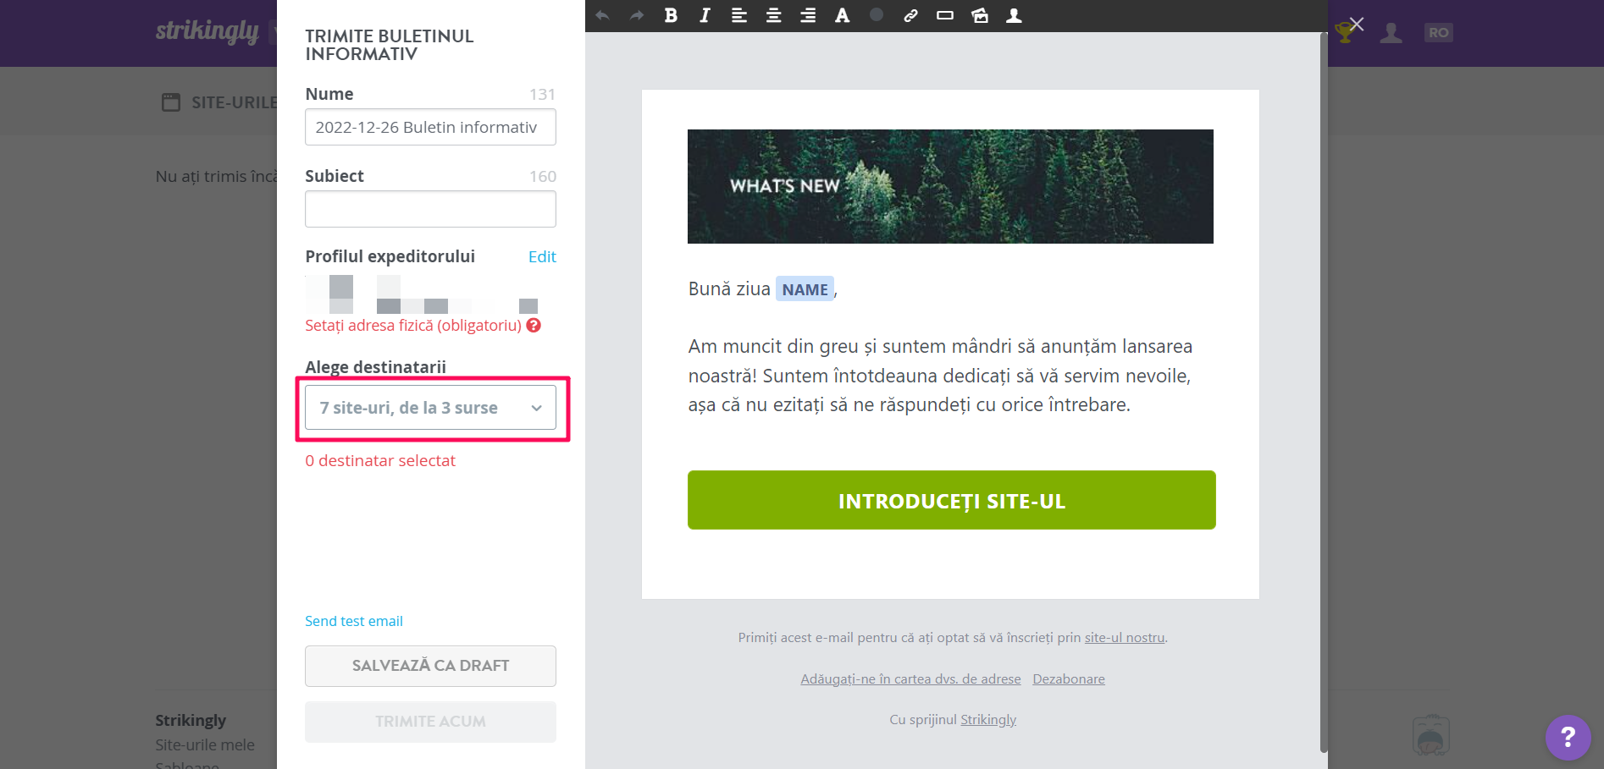Click the address required help icon
Viewport: 1604px width, 769px height.
pos(534,326)
